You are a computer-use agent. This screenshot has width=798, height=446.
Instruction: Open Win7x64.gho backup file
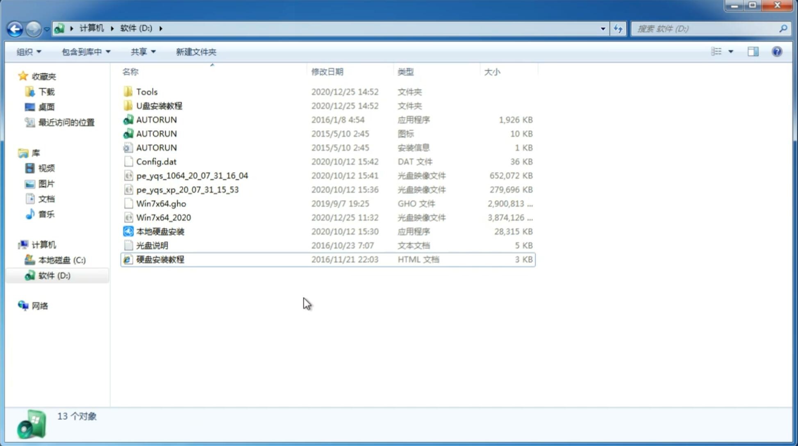(x=161, y=203)
